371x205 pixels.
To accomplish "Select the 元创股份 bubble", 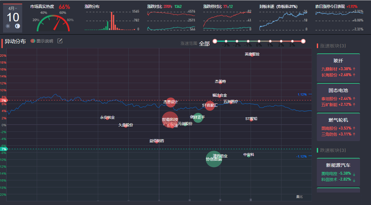I will [185, 124].
